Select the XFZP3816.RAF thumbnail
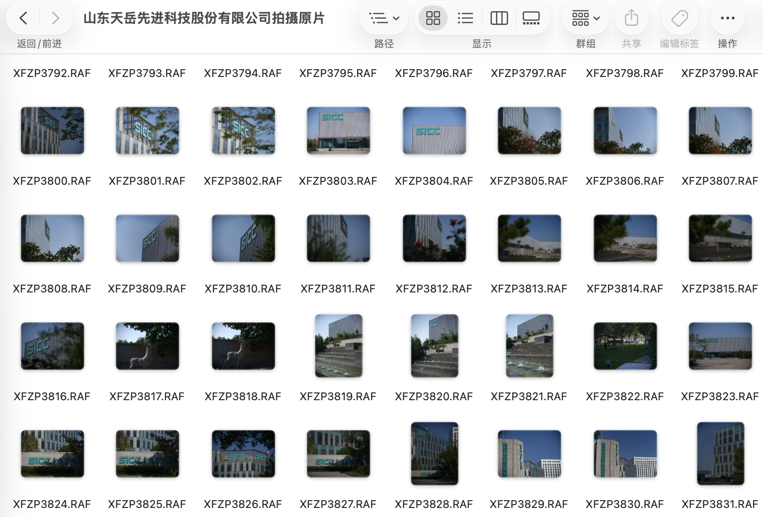Screen dimensions: 763x517 coord(52,346)
